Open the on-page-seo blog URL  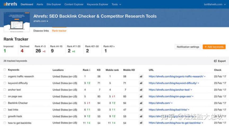coord(170,96)
